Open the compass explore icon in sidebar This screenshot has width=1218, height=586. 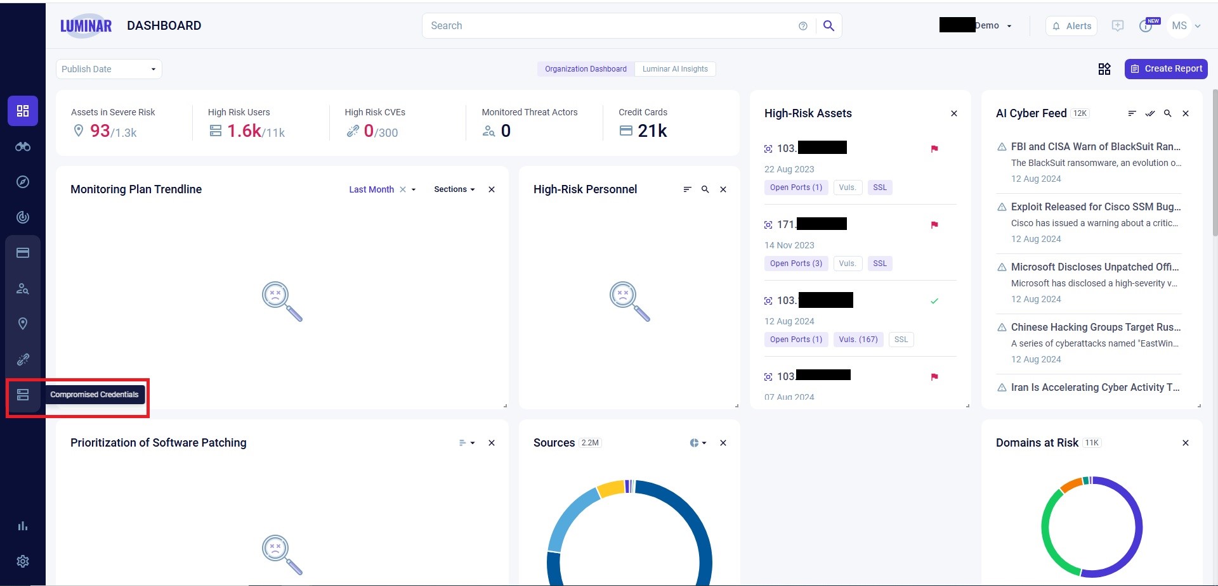pyautogui.click(x=23, y=182)
